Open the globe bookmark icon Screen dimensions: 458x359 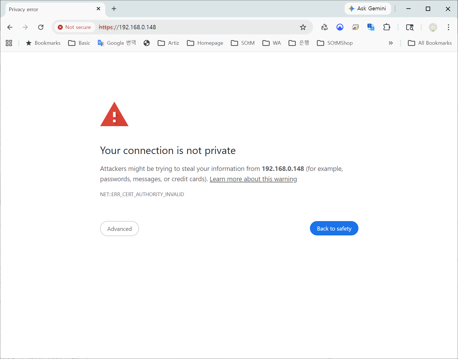click(147, 43)
